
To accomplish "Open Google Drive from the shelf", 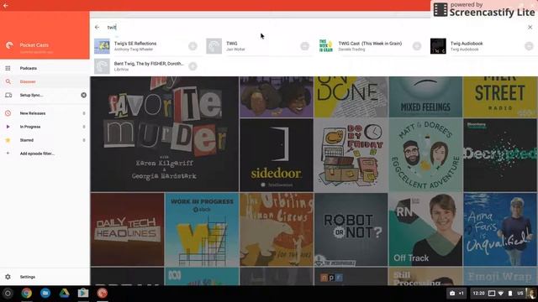I will (64, 293).
